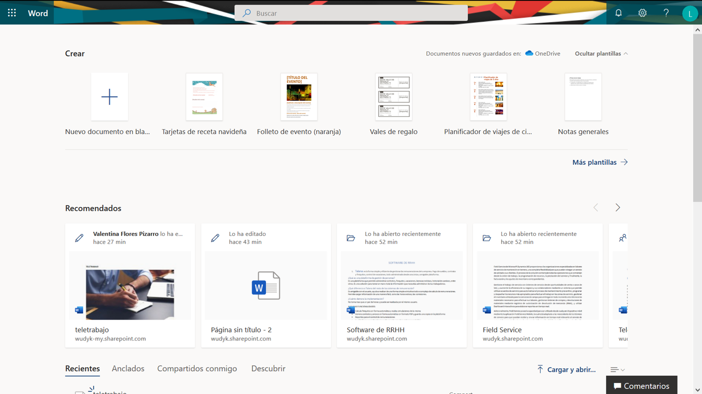This screenshot has width=702, height=394.
Task: Click Software de RRHH title
Action: pyautogui.click(x=376, y=330)
